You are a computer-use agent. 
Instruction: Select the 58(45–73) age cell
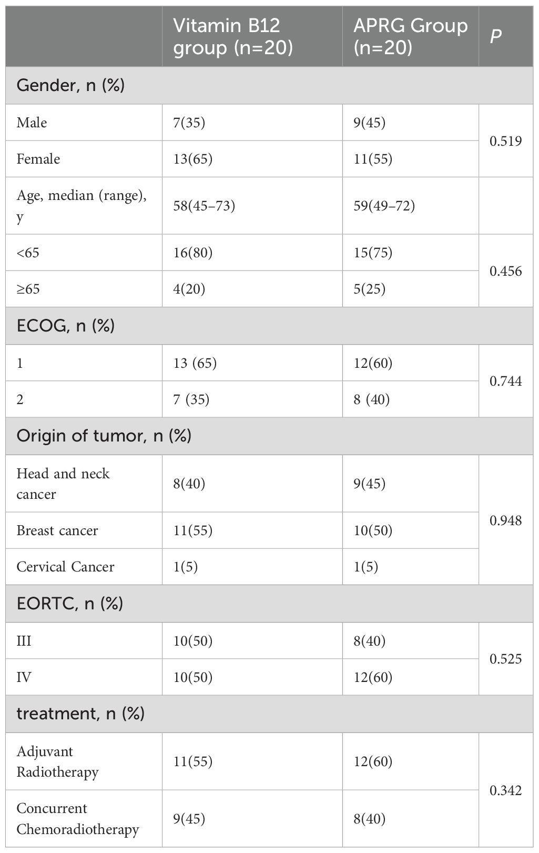pyautogui.click(x=204, y=206)
